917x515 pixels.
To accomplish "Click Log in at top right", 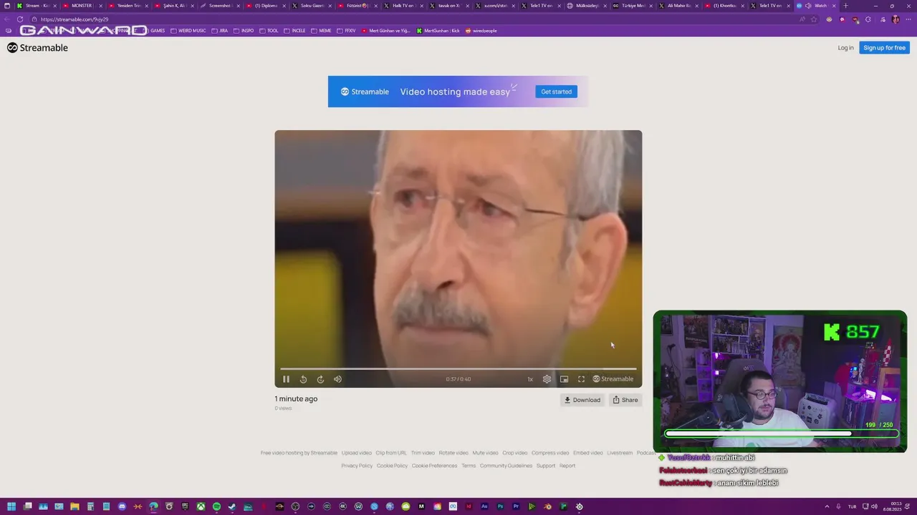I will (x=845, y=48).
